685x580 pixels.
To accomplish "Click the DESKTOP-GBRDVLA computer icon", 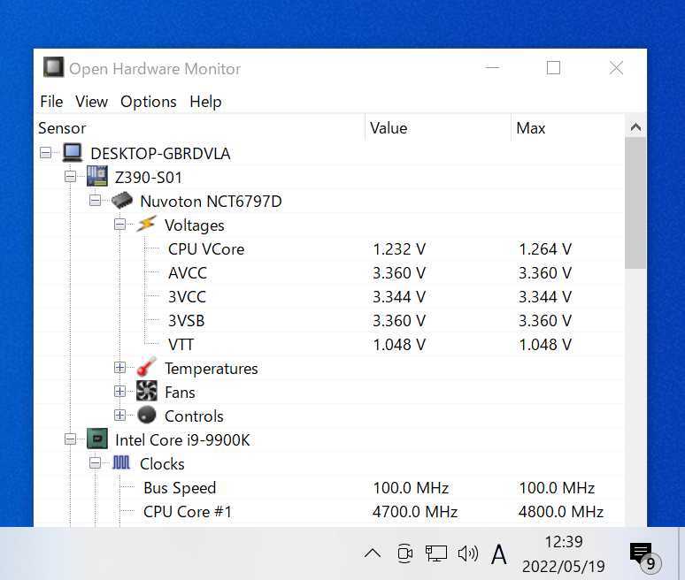I will 73,153.
